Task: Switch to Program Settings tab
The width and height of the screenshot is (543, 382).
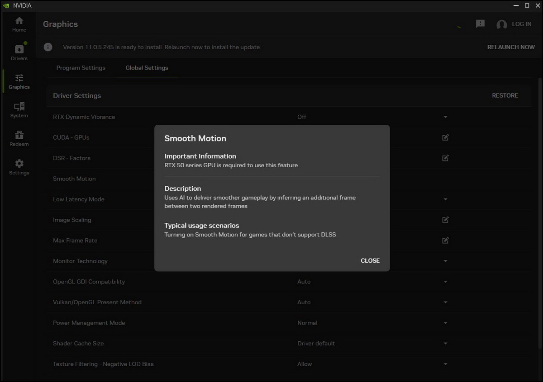Action: point(81,68)
